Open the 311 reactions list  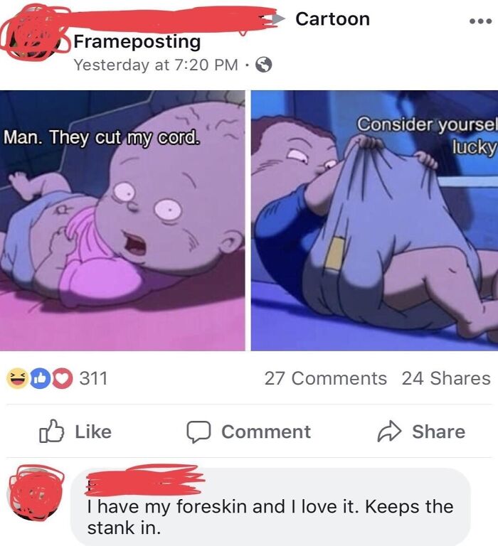(x=93, y=378)
